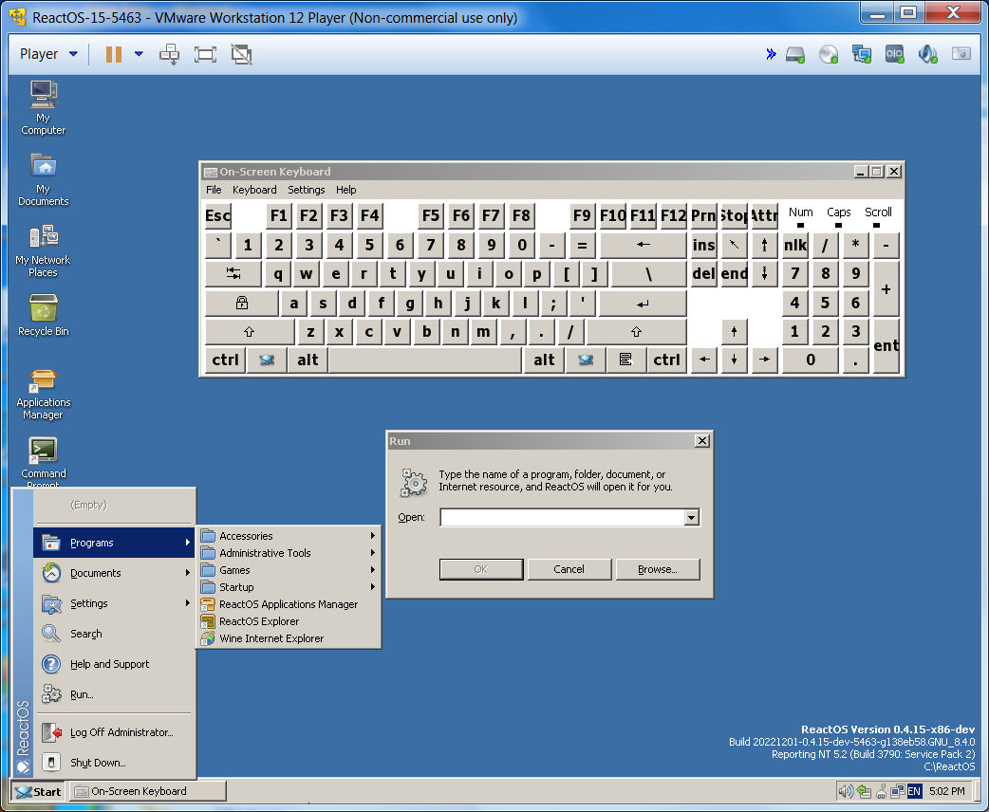
Task: Click the Tab key on On-Screen Keyboard
Action: tap(233, 273)
